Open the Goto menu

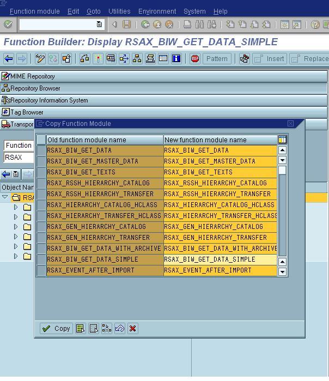pyautogui.click(x=94, y=11)
